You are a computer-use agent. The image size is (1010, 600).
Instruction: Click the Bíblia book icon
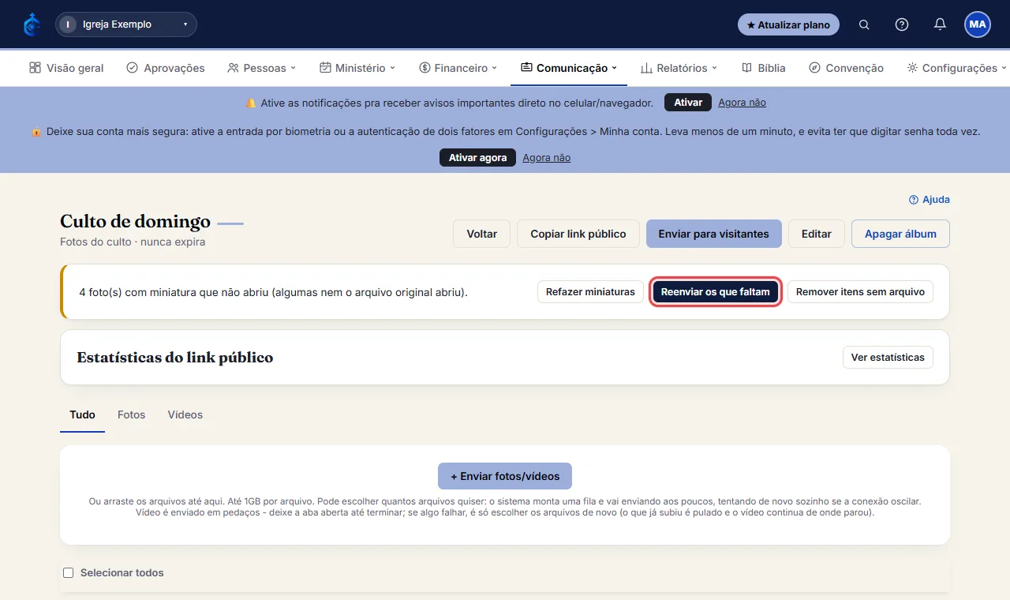click(x=746, y=68)
